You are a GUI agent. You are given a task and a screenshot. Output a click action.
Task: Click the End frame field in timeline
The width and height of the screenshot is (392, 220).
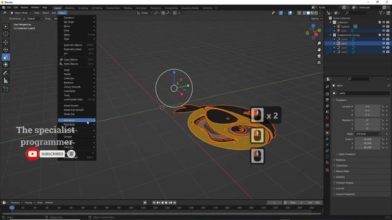tap(314, 202)
